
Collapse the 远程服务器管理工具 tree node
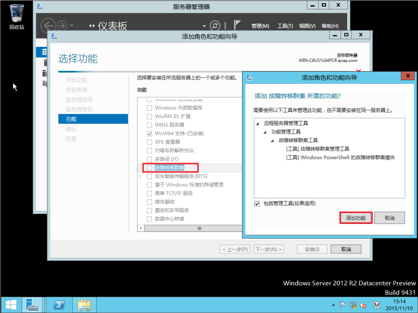point(258,124)
